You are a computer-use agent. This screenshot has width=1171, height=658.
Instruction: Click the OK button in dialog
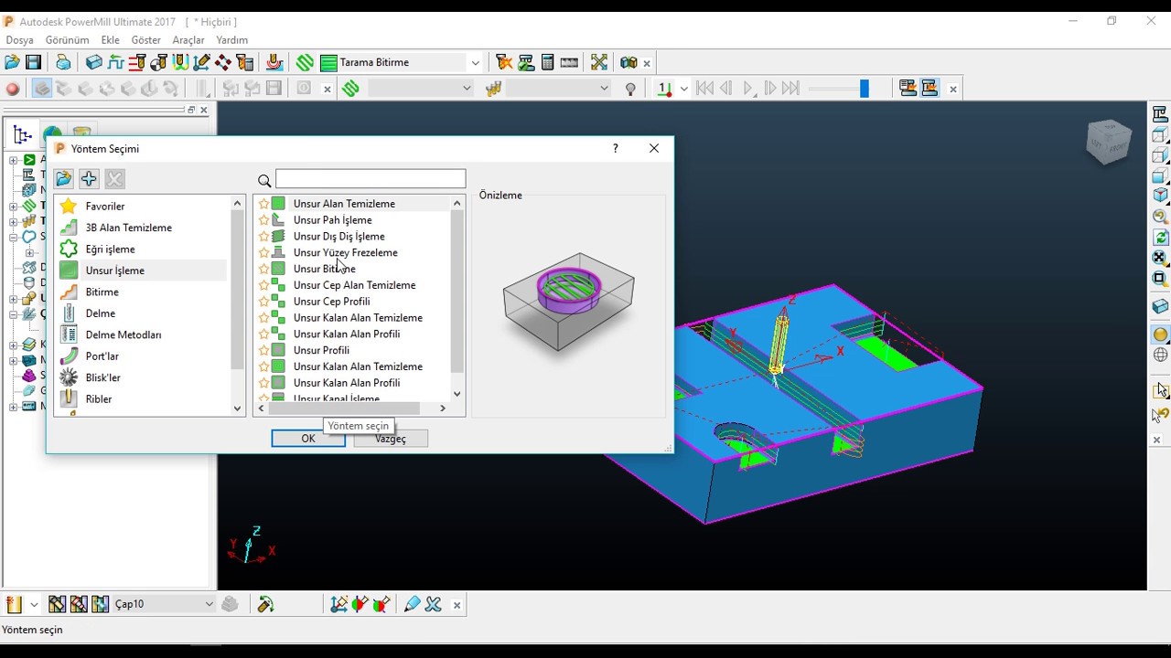tap(308, 439)
